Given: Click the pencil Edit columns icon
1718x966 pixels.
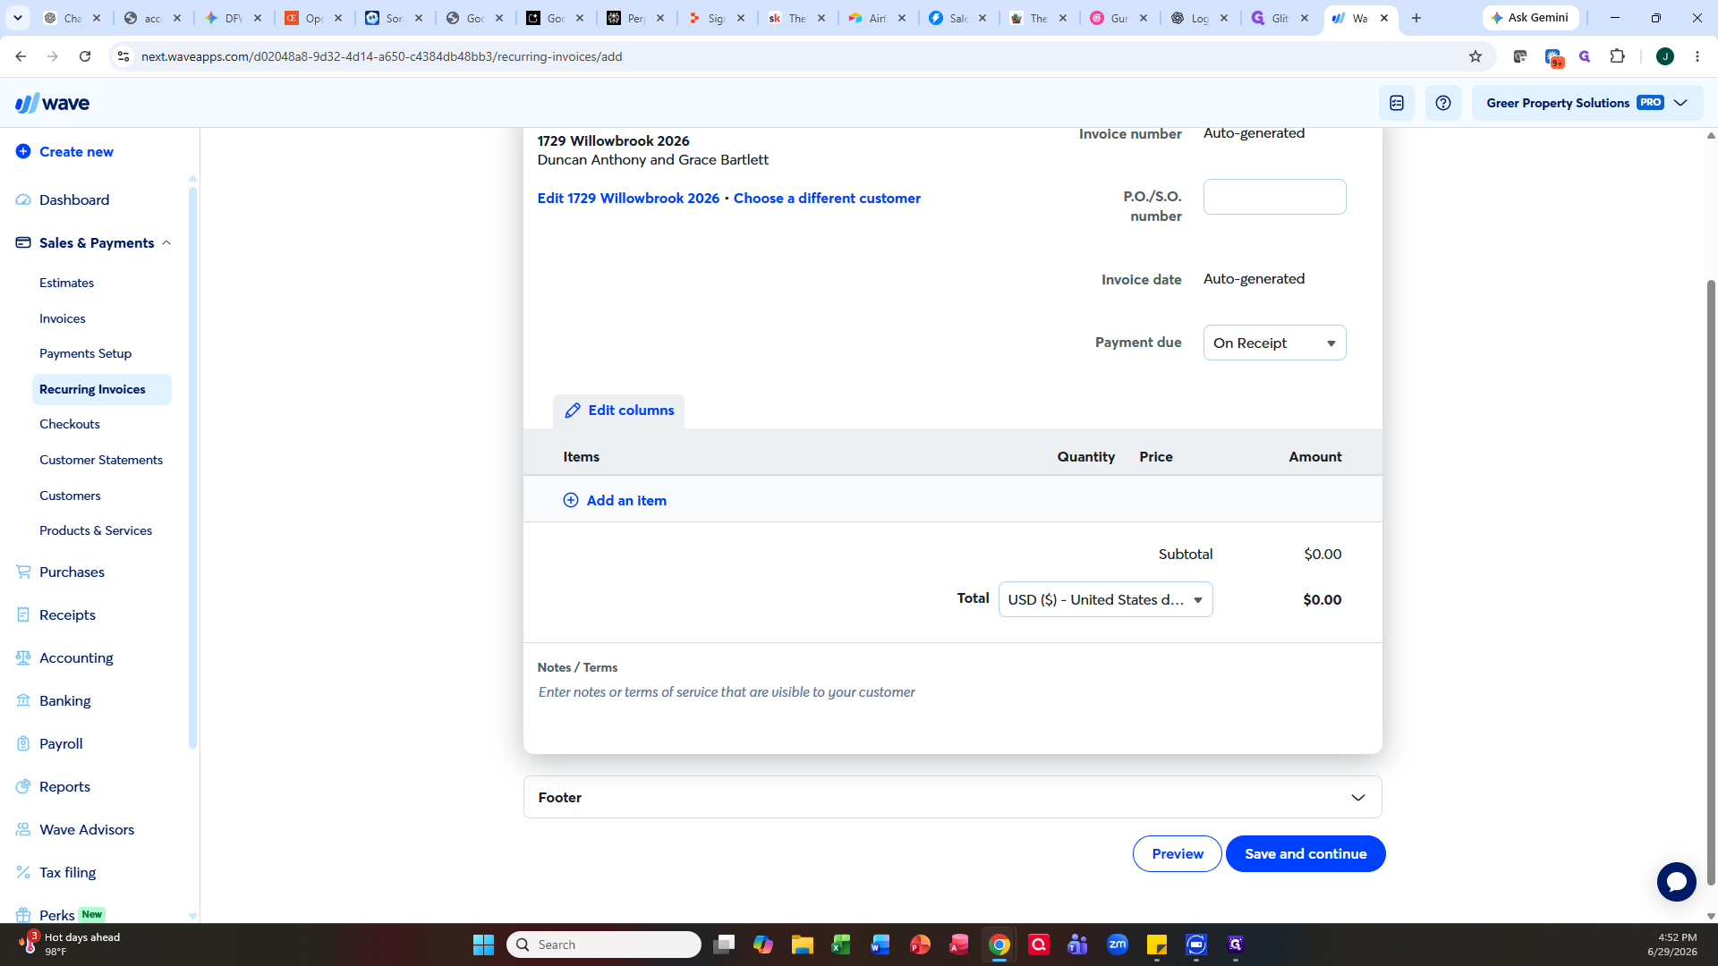Looking at the screenshot, I should pos(573,411).
